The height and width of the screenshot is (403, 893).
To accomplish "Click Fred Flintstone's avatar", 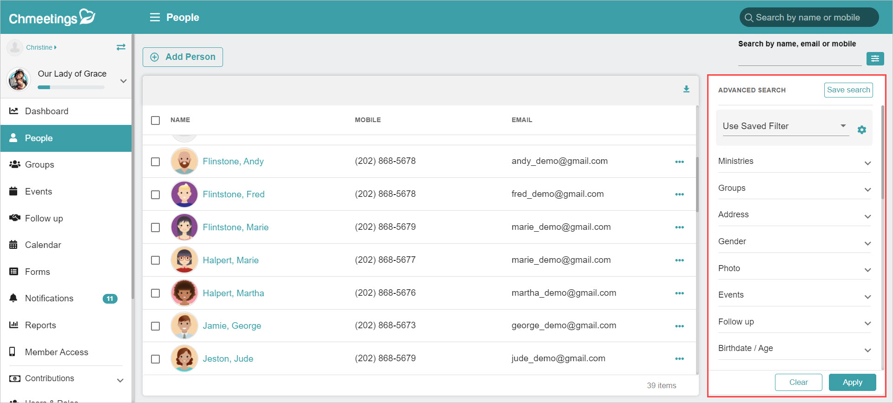I will pyautogui.click(x=184, y=194).
